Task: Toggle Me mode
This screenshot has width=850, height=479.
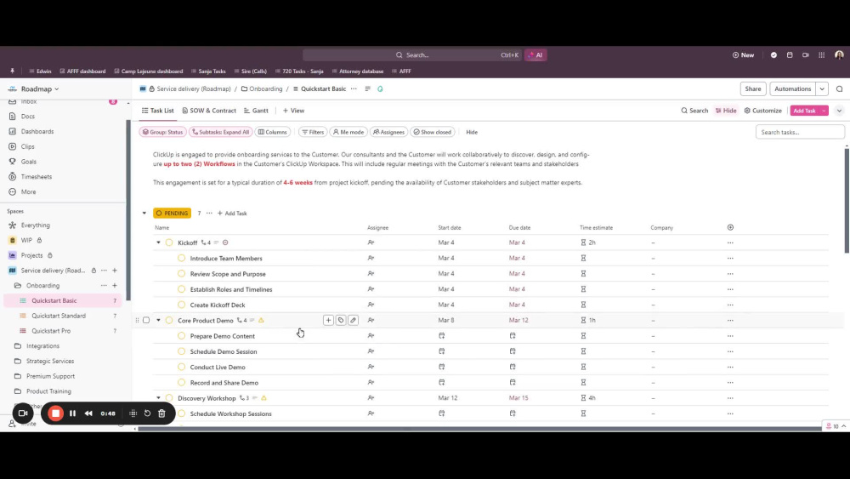Action: pos(348,132)
